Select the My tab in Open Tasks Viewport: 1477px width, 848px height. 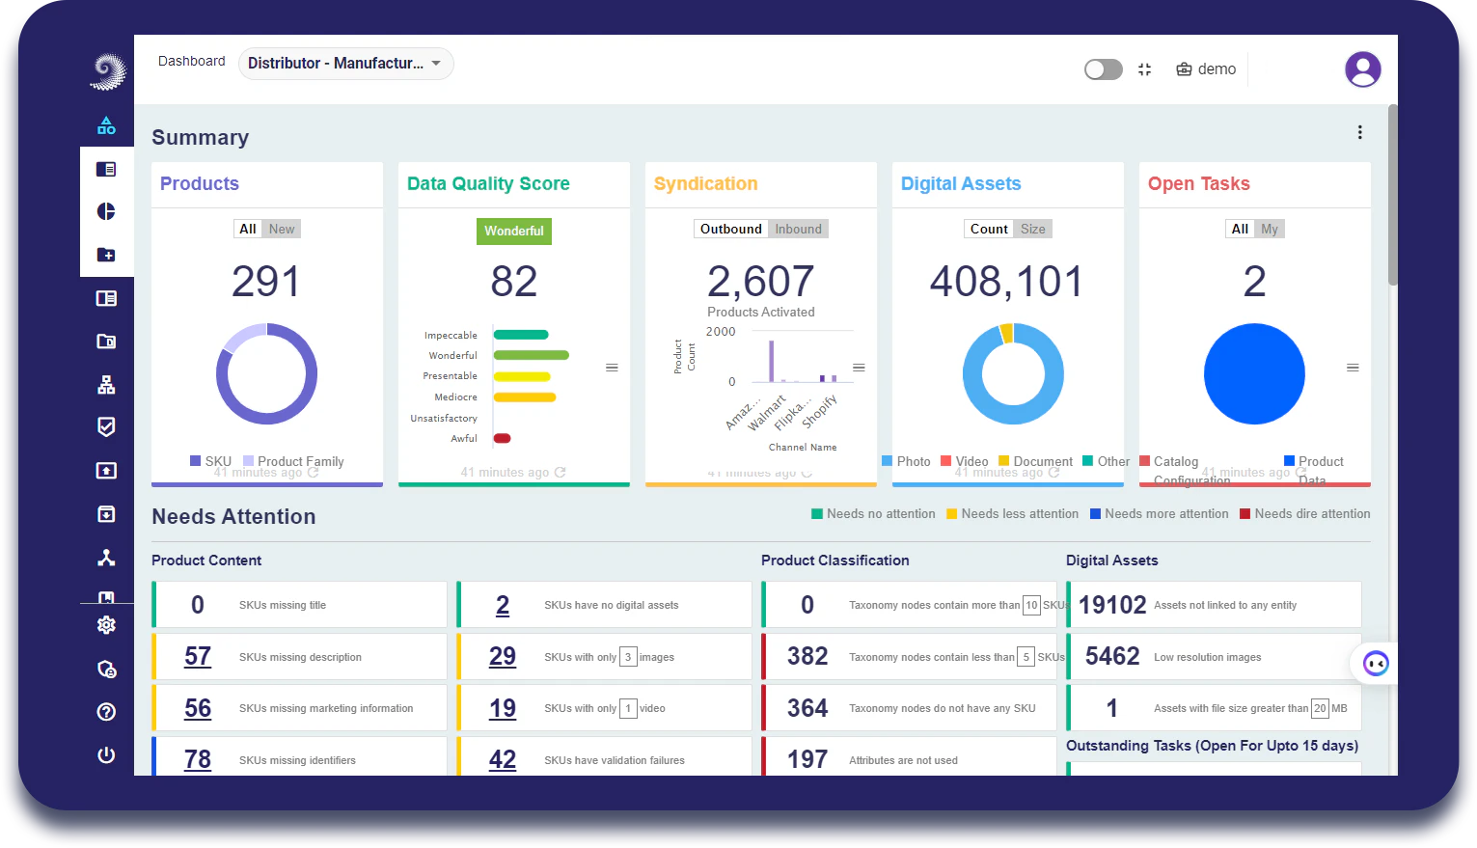[1270, 229]
